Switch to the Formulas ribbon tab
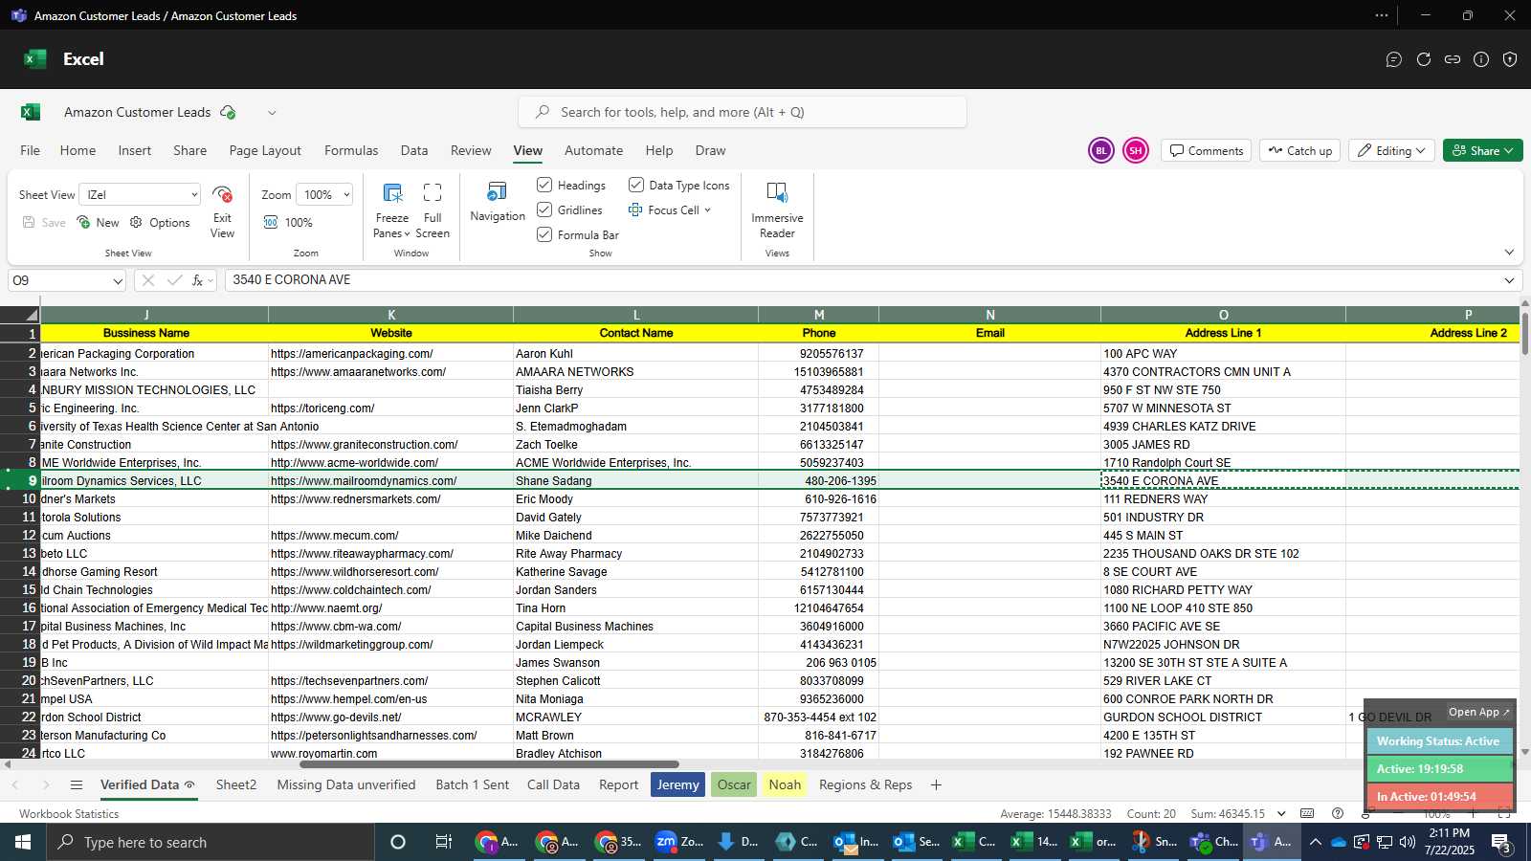Viewport: 1531px width, 861px height. click(x=351, y=150)
